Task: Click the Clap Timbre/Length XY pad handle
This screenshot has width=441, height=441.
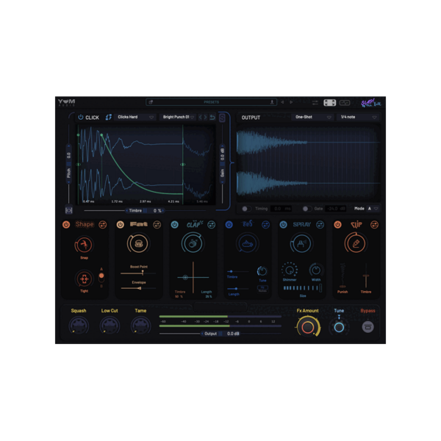Action: click(185, 278)
